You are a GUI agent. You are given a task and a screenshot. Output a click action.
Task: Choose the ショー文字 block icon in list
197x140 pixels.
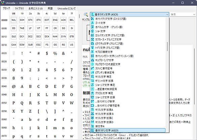[92, 31]
